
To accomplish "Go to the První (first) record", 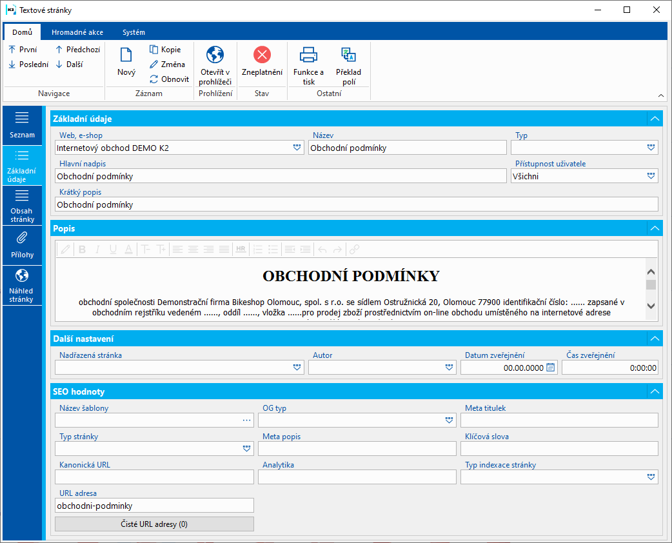I will (x=23, y=50).
